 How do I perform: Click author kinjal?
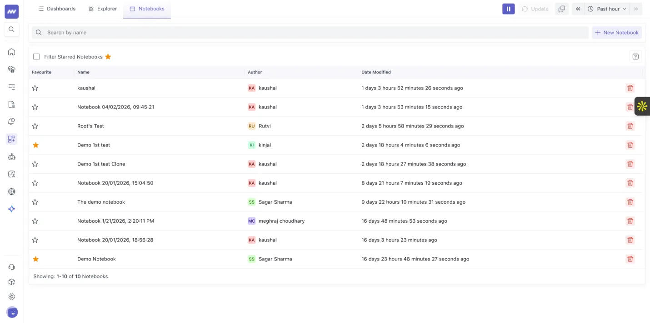(265, 145)
